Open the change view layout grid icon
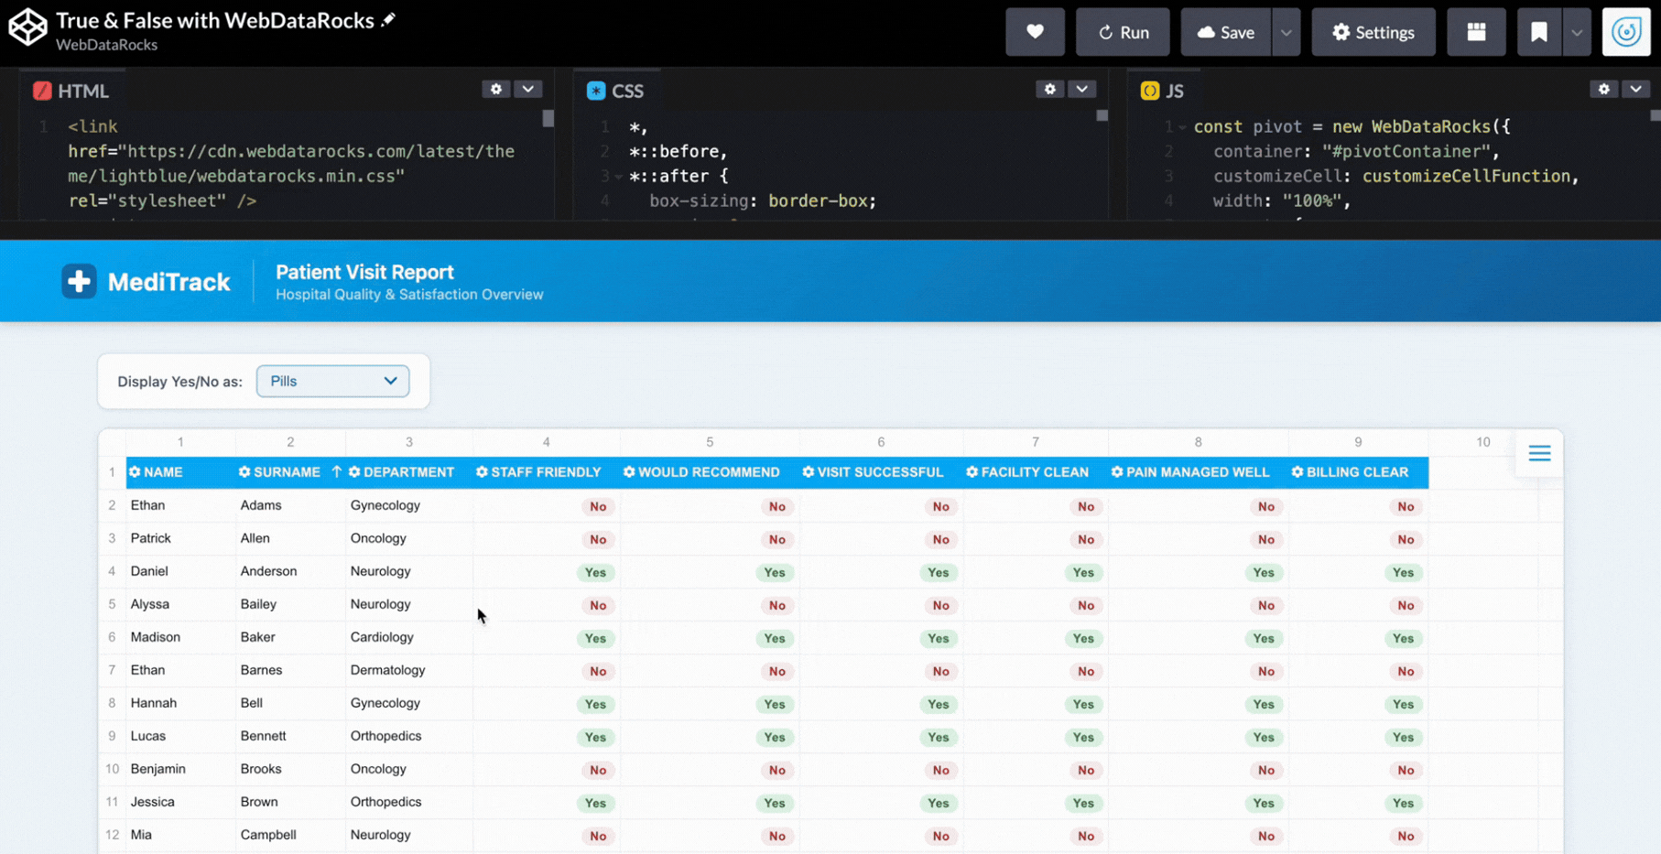The image size is (1661, 854). click(x=1476, y=32)
